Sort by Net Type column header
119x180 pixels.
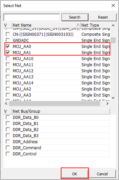click(x=96, y=25)
